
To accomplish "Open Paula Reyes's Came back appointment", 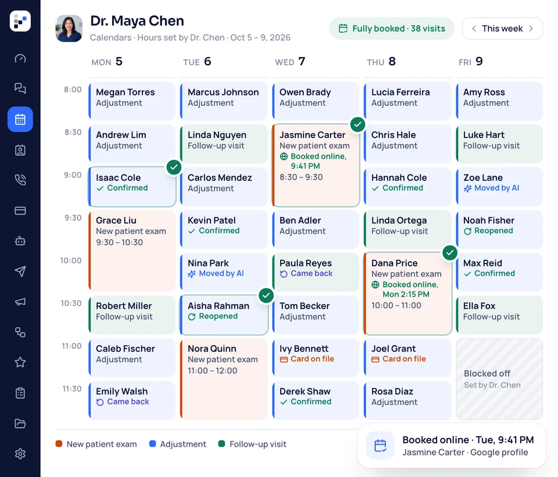I will pyautogui.click(x=316, y=272).
